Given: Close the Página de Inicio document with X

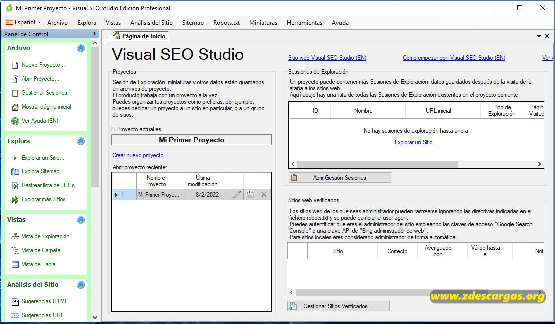Looking at the screenshot, I should point(547,36).
